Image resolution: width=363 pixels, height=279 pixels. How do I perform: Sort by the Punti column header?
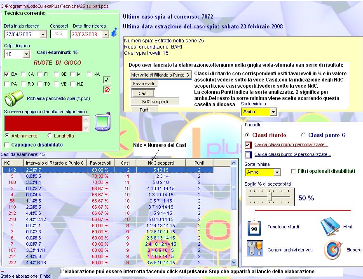pyautogui.click(x=199, y=163)
